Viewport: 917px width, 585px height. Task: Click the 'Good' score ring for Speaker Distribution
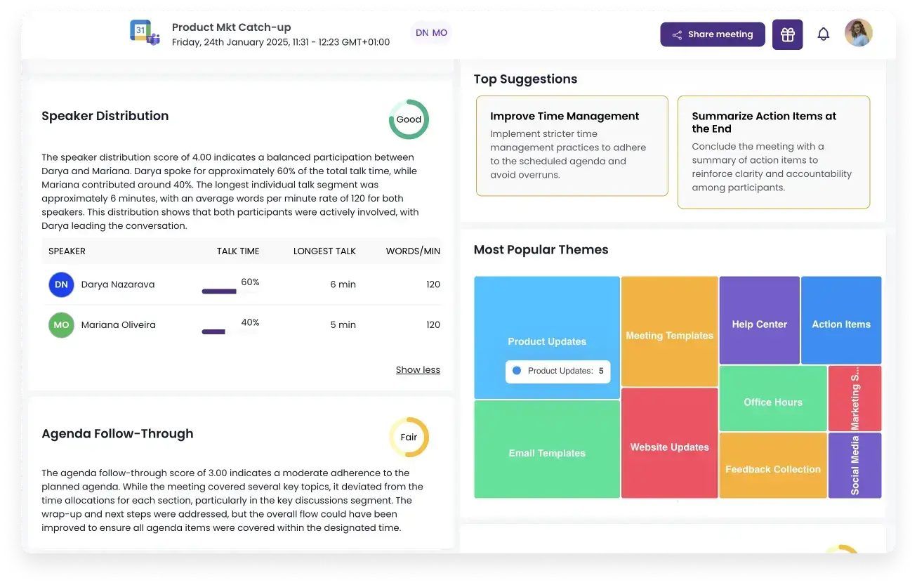click(409, 119)
